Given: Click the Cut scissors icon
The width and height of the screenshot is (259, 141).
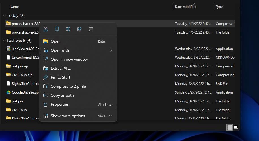Looking at the screenshot, I should [x=46, y=29].
